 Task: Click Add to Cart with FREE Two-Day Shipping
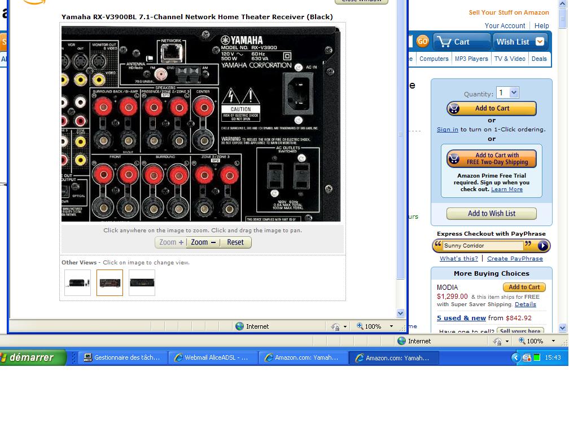[x=492, y=158]
